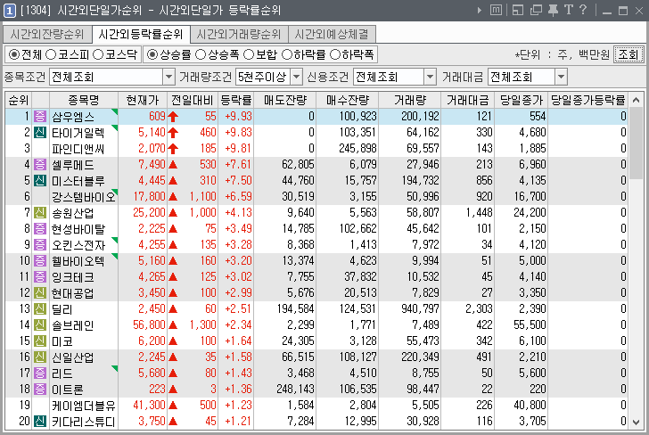Switch to the 시간외예상체결 tab

(x=332, y=35)
